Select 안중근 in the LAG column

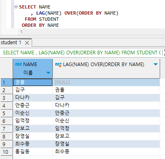[x=106, y=113]
